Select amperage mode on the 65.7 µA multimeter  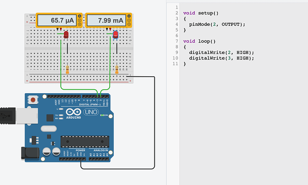(79, 16)
